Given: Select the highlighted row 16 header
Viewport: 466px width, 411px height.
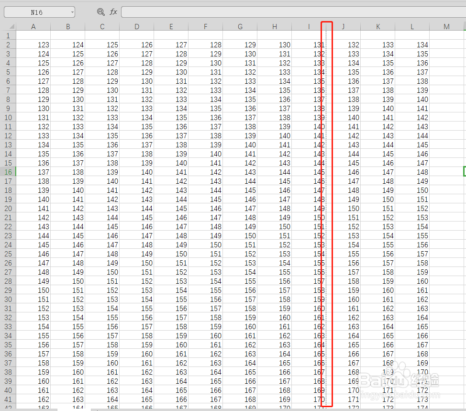Looking at the screenshot, I should [8, 172].
